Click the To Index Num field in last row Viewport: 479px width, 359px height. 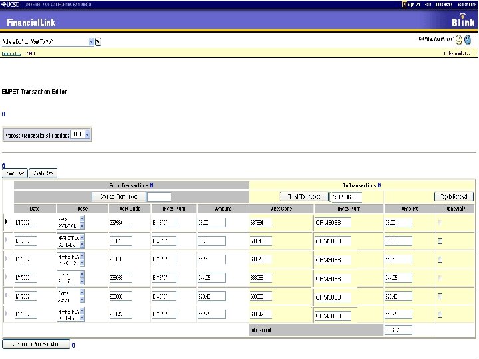332,315
